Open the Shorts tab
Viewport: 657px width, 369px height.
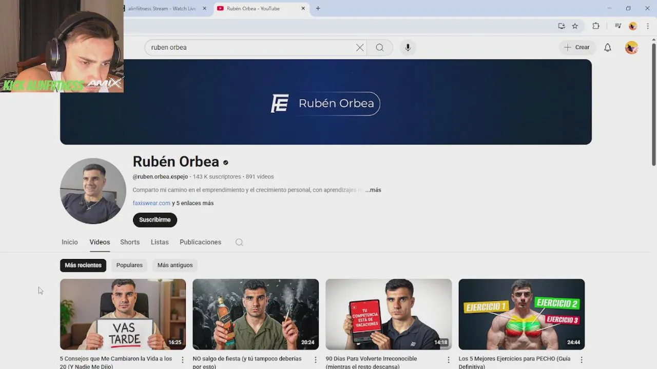[x=130, y=242]
